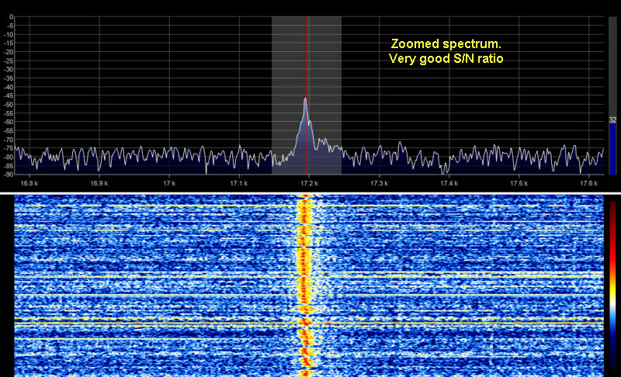Click the 17.3k frequency axis label
The height and width of the screenshot is (377, 621).
pyautogui.click(x=379, y=183)
